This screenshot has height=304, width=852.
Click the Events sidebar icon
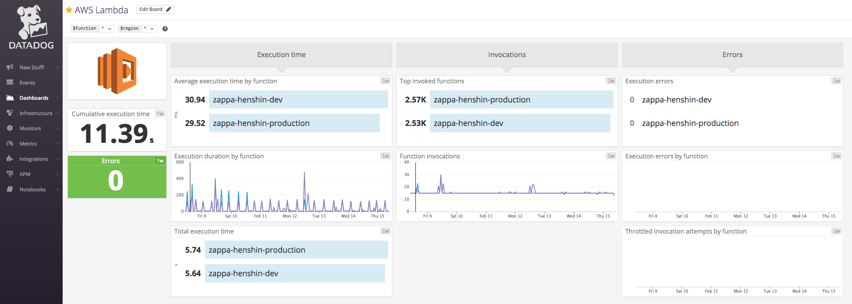coord(10,83)
